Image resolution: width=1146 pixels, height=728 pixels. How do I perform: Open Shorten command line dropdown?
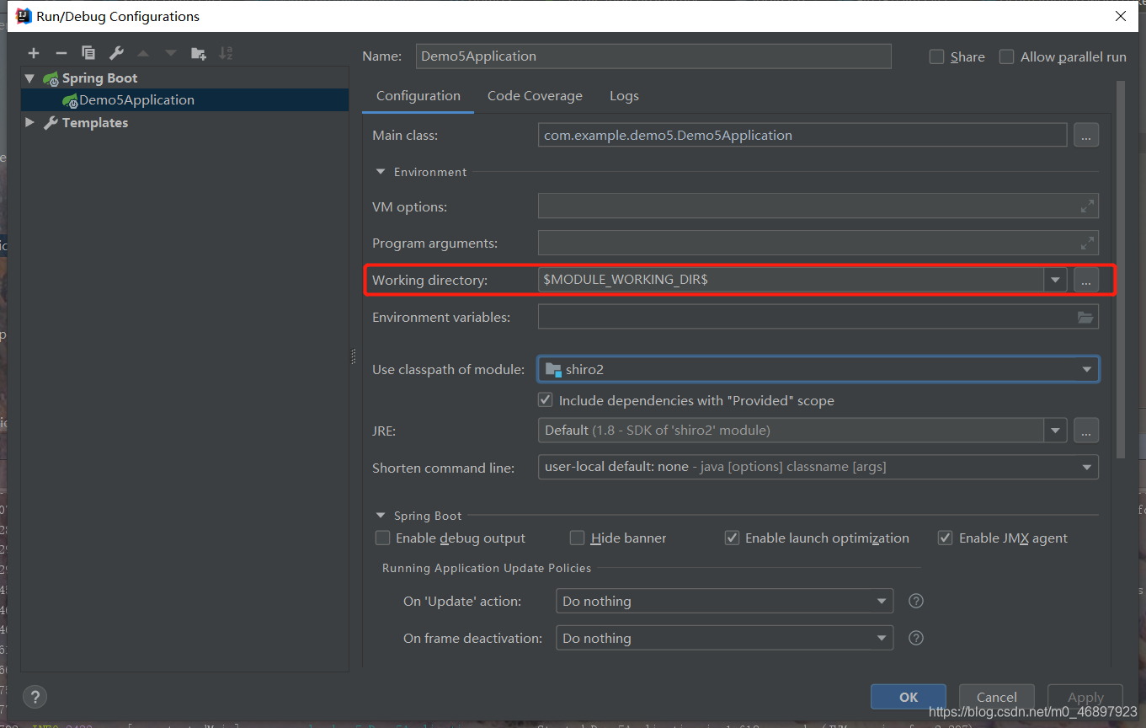coord(1087,467)
